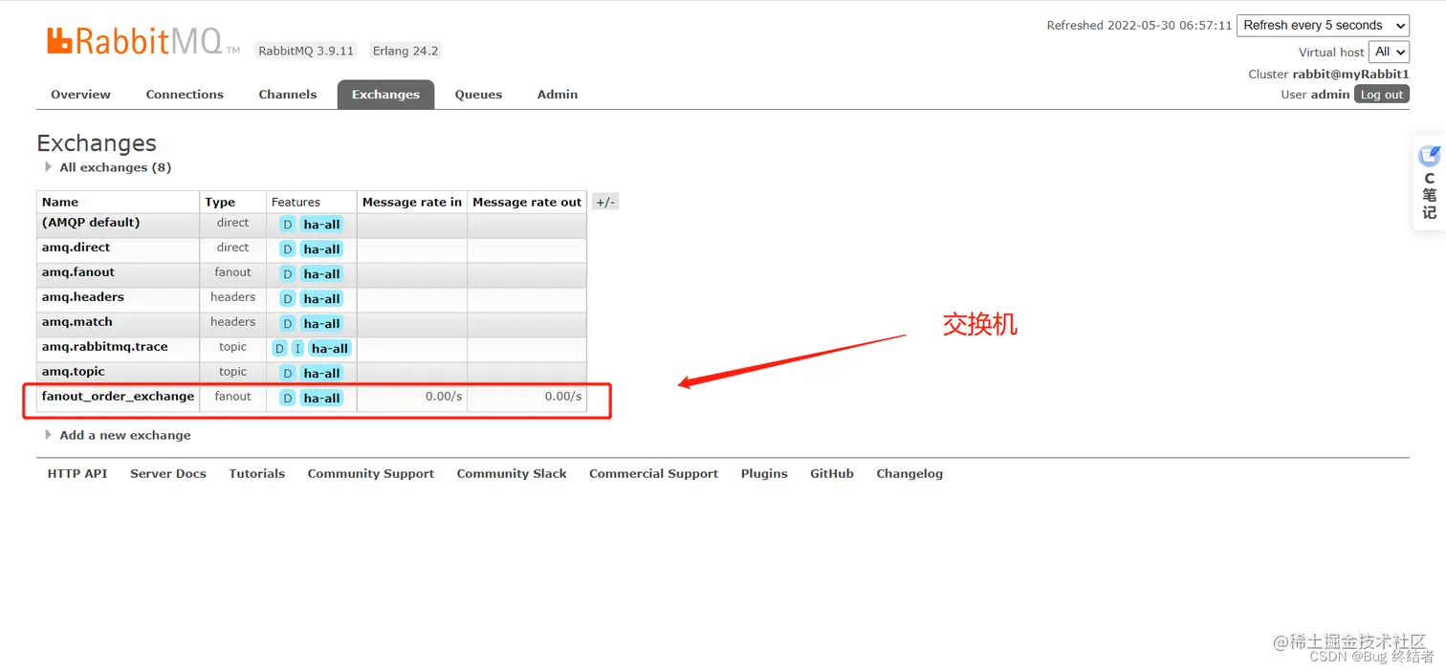Open the amq.match exchange
This screenshot has height=671, width=1446.
coord(77,322)
